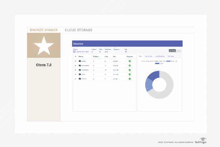The width and height of the screenshot is (220, 147).
Task: Click the public share folder icon
Action: click(80, 61)
